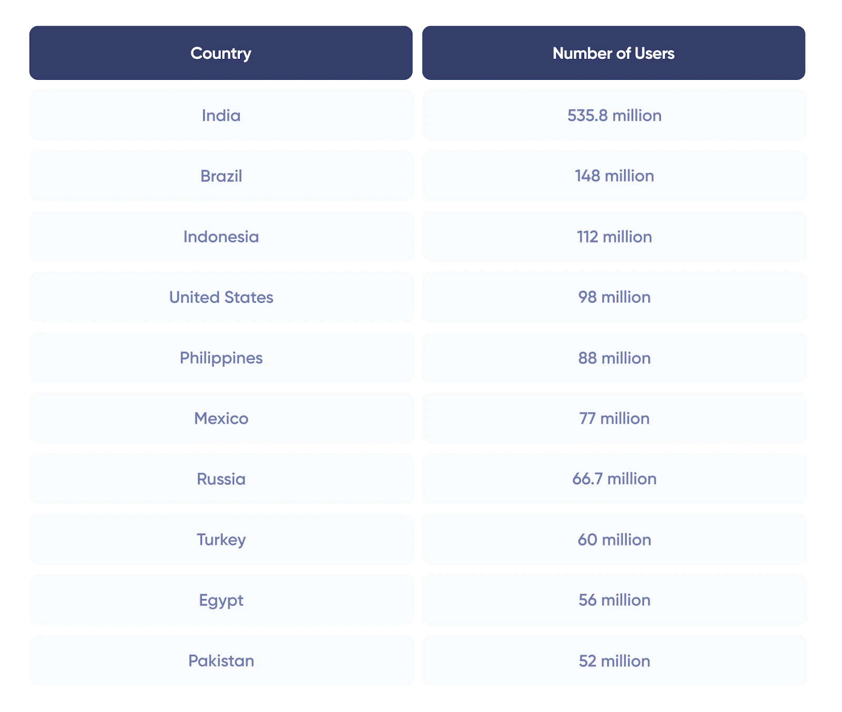Click the 77 million cell

pyautogui.click(x=614, y=418)
